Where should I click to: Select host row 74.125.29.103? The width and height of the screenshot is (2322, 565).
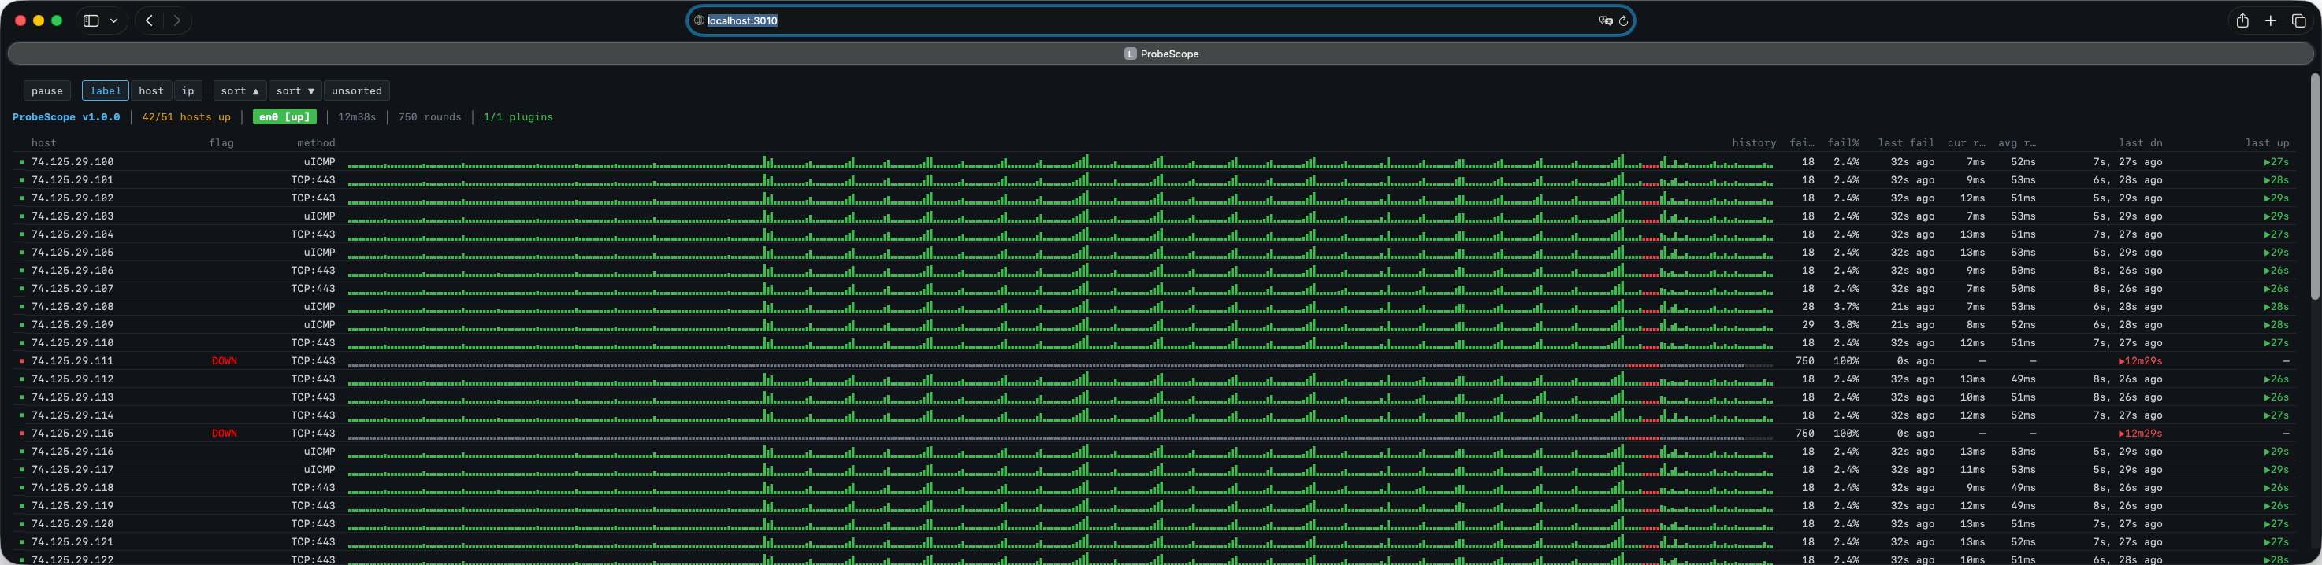(1154, 216)
